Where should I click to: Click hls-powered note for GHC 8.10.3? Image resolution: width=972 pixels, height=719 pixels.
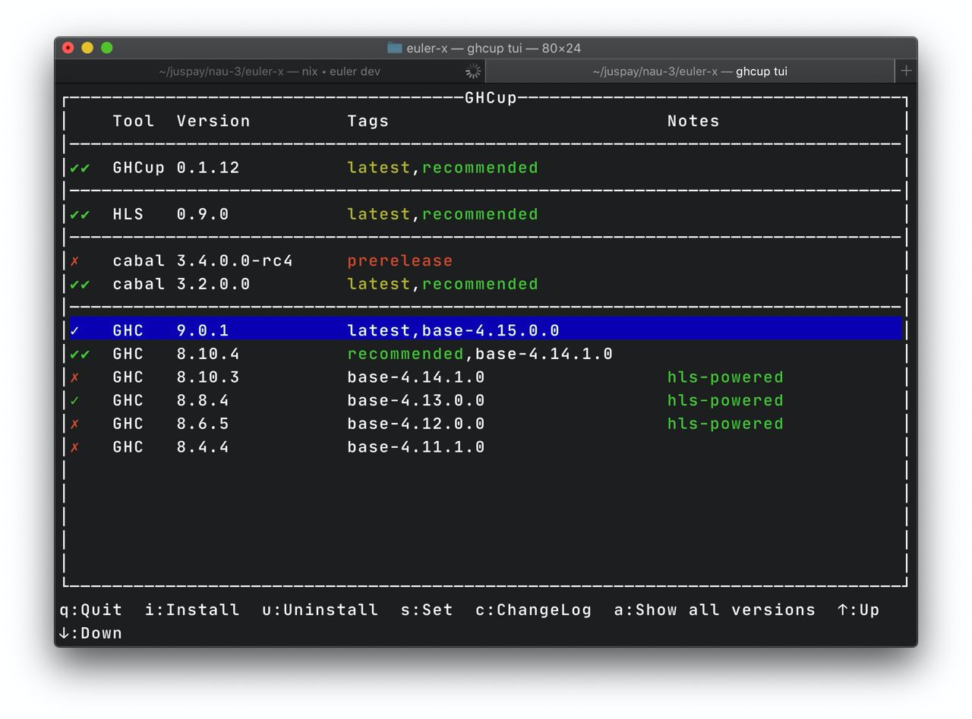pos(725,377)
